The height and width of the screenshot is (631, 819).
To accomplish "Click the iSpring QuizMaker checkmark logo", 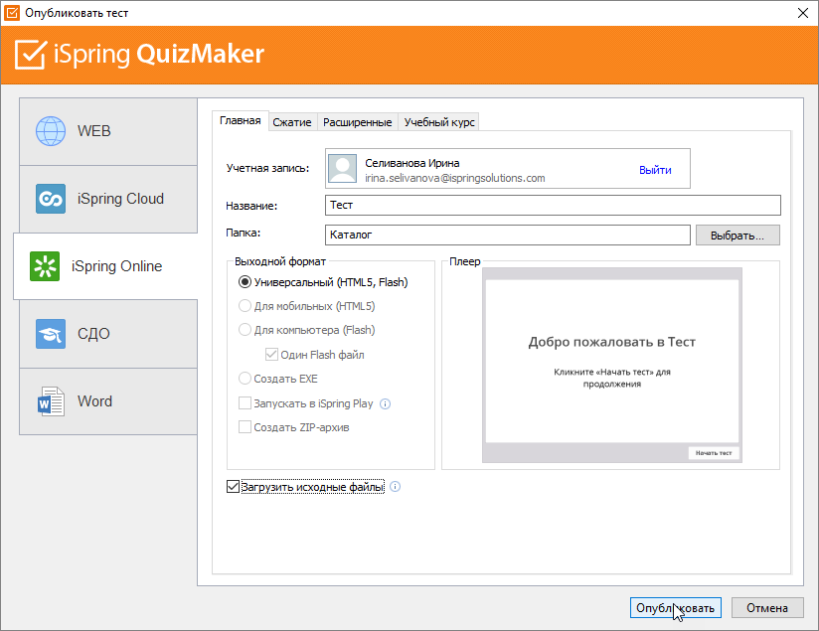I will [30, 55].
